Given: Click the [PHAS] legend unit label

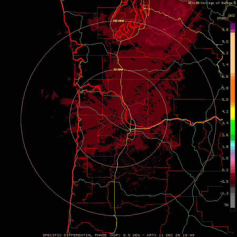Looking at the screenshot, I should coord(223,18).
